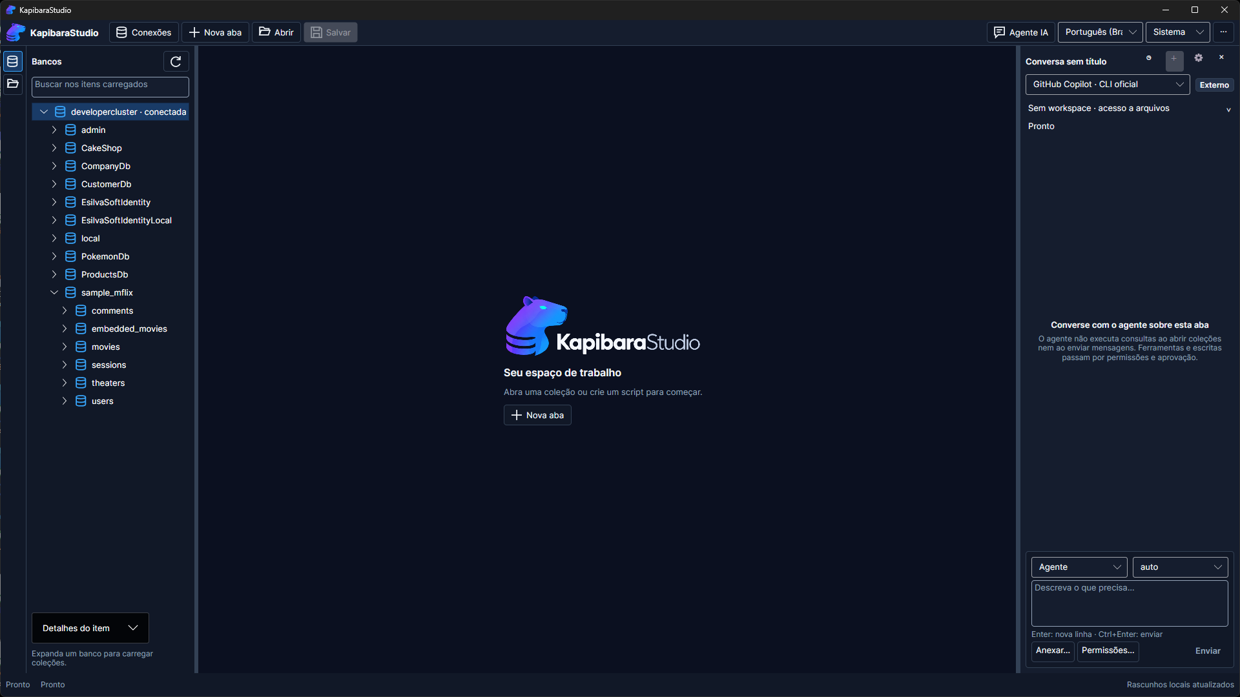
Task: Open the Bancos database sidebar icon
Action: click(12, 62)
